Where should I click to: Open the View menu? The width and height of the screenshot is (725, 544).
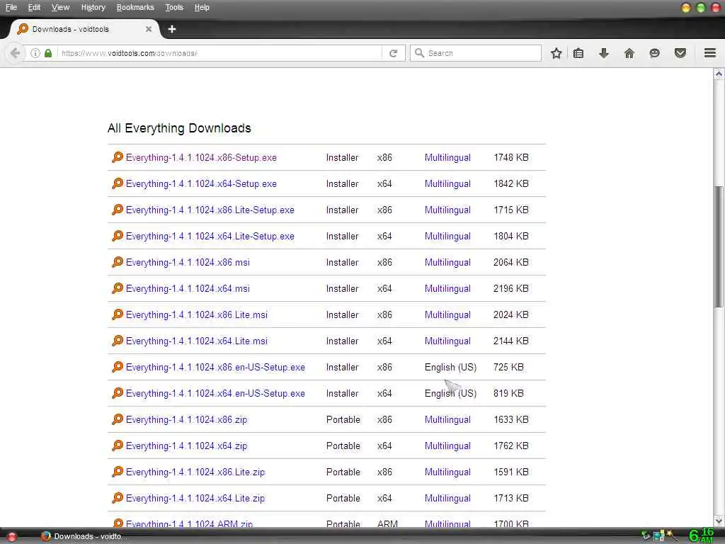point(60,7)
